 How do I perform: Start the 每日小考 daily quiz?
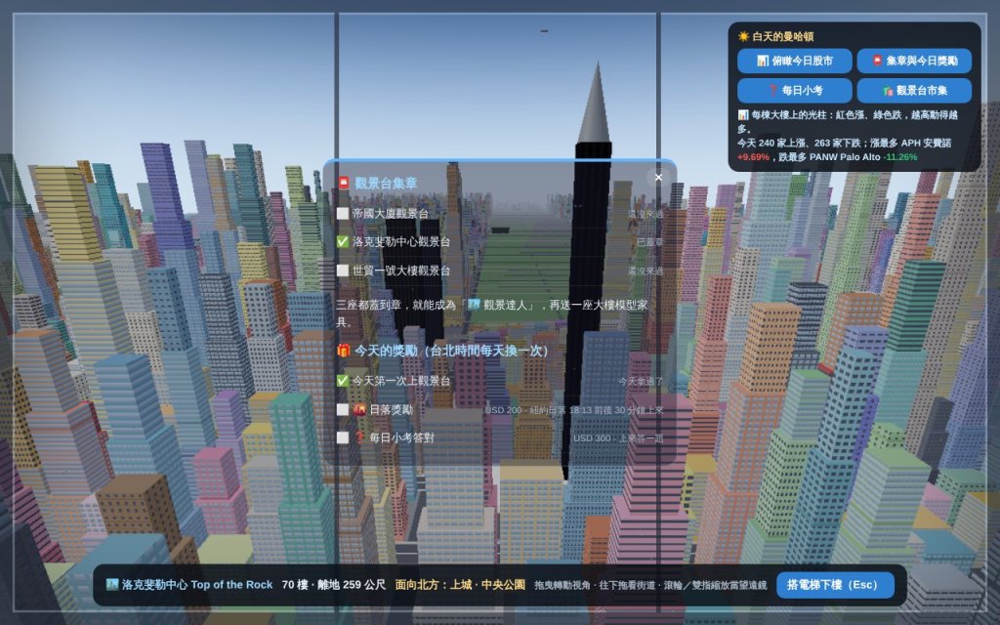(795, 91)
